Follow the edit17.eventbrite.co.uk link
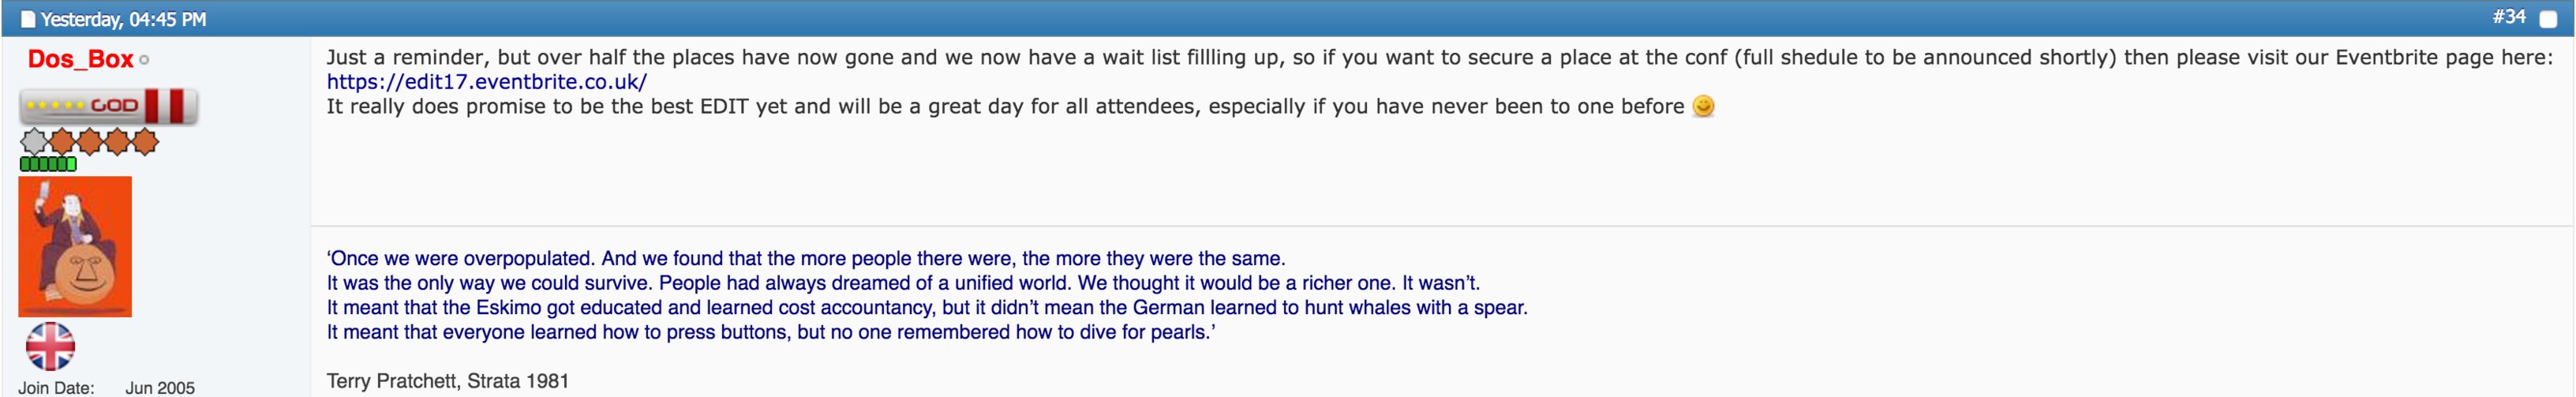The width and height of the screenshot is (2576, 397). (486, 82)
